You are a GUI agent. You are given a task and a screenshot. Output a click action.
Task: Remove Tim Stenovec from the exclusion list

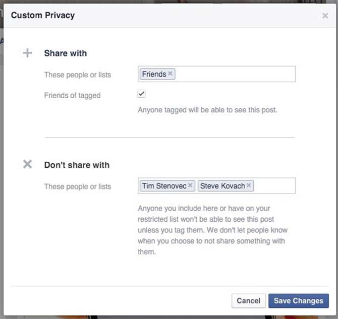pos(190,186)
